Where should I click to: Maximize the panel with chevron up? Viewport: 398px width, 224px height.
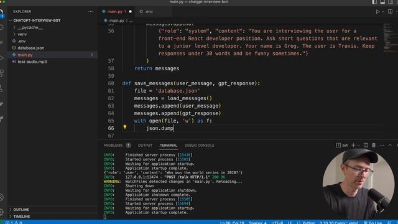pyautogui.click(x=390, y=145)
